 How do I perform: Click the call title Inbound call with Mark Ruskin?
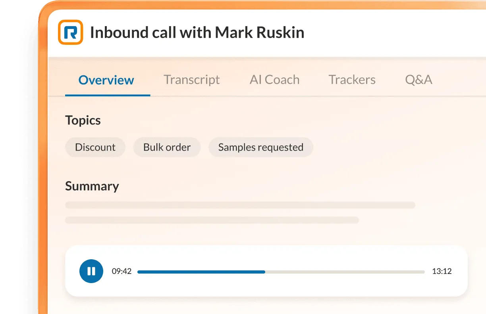pyautogui.click(x=197, y=32)
